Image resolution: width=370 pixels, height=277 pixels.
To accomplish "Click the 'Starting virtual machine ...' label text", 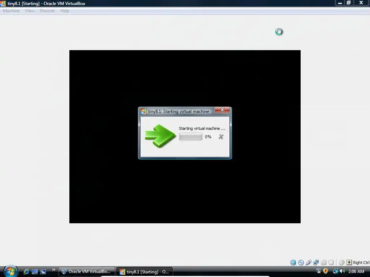I will (202, 128).
